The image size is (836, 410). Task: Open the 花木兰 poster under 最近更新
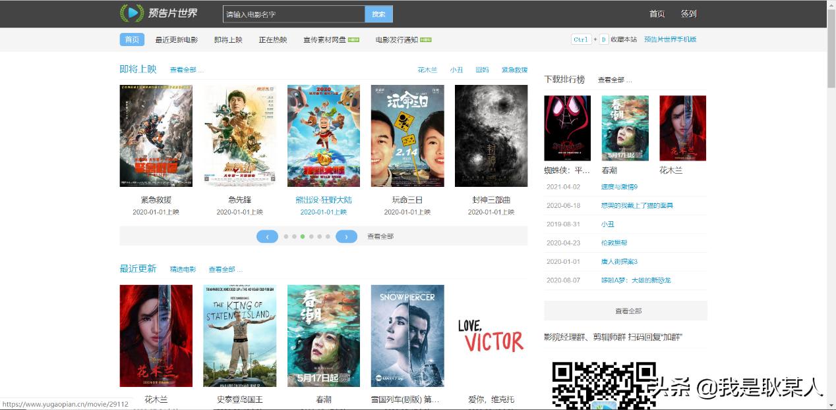156,336
